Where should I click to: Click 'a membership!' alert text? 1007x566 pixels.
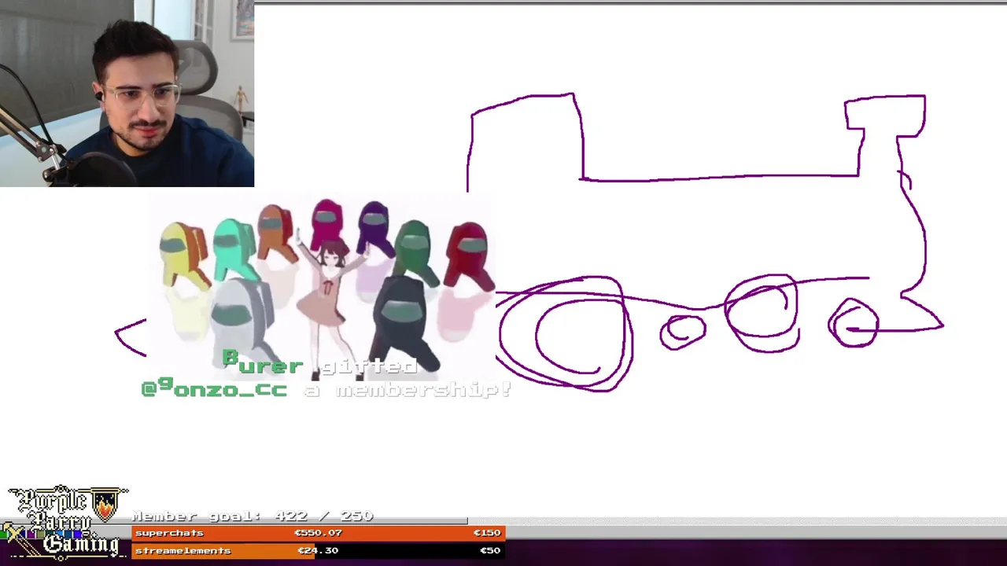(x=408, y=389)
